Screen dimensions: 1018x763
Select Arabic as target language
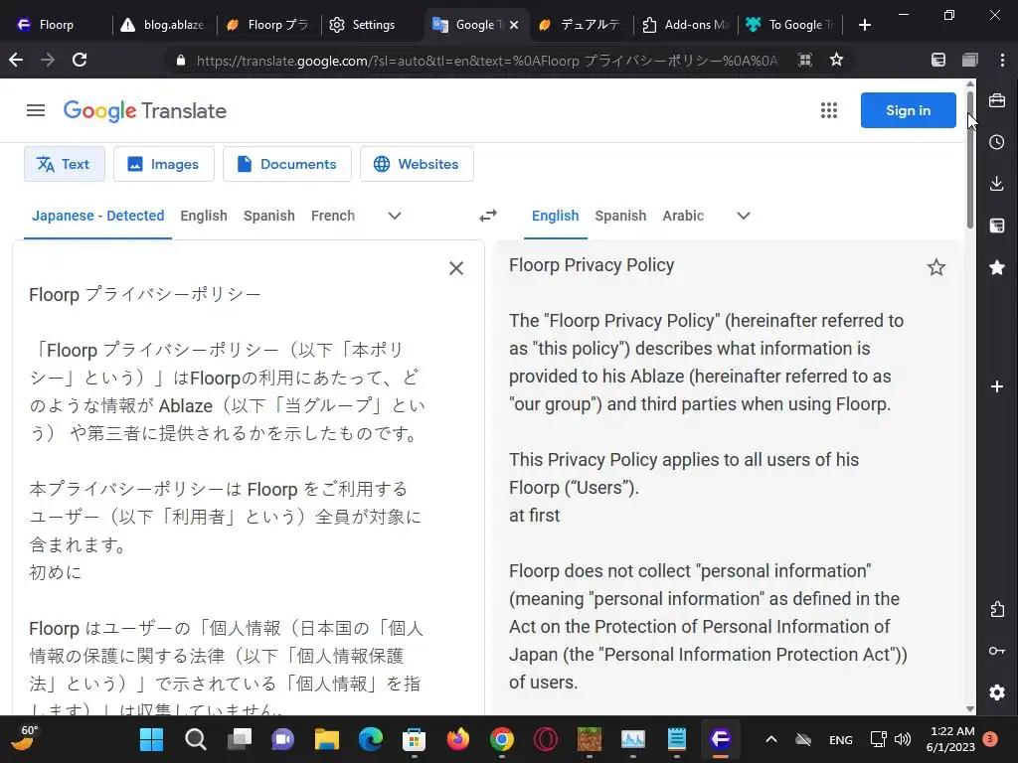[x=683, y=216]
